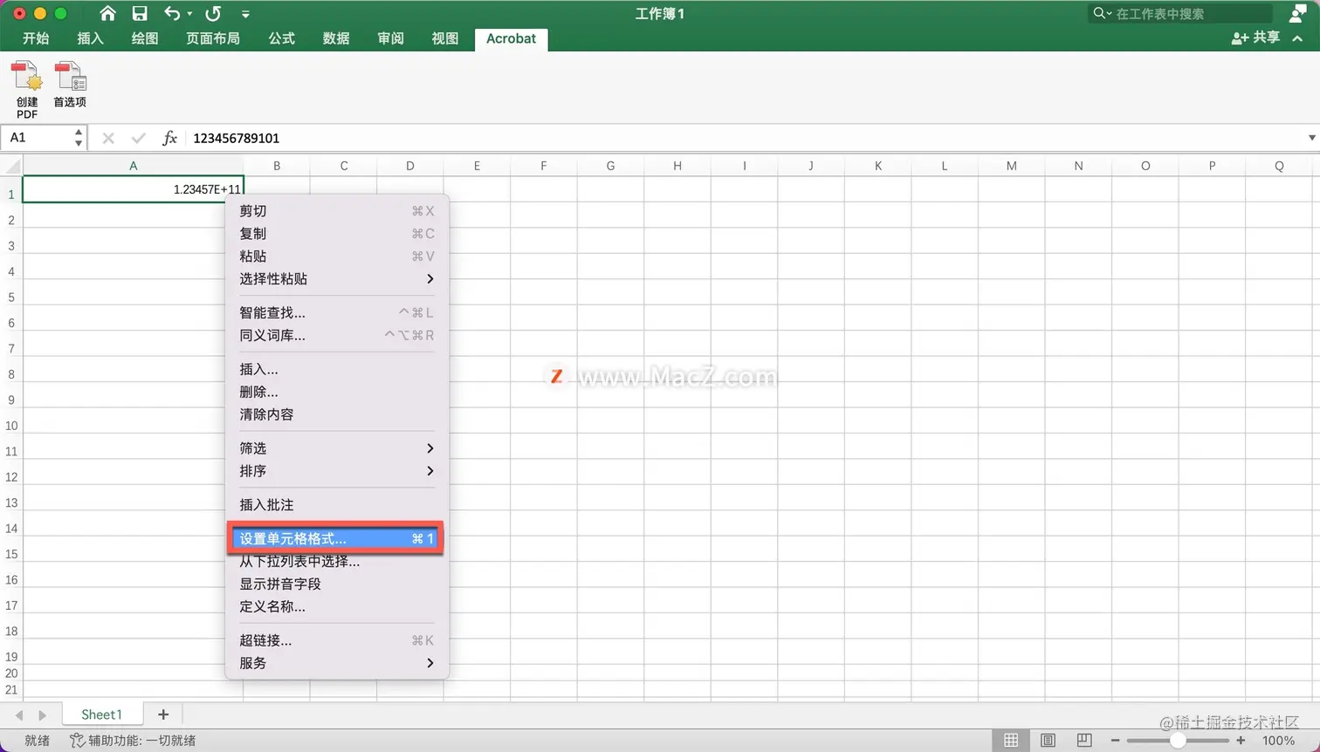Image resolution: width=1320 pixels, height=752 pixels.
Task: Open the user account icon
Action: click(1298, 13)
